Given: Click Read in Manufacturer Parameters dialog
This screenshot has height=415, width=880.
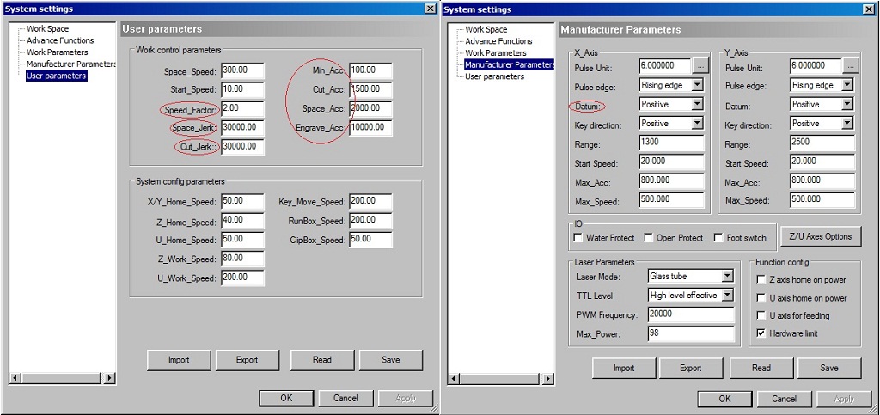Looking at the screenshot, I should 761,369.
